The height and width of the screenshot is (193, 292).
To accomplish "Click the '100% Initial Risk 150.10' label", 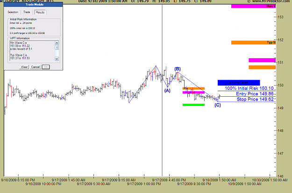I will click(x=249, y=88).
